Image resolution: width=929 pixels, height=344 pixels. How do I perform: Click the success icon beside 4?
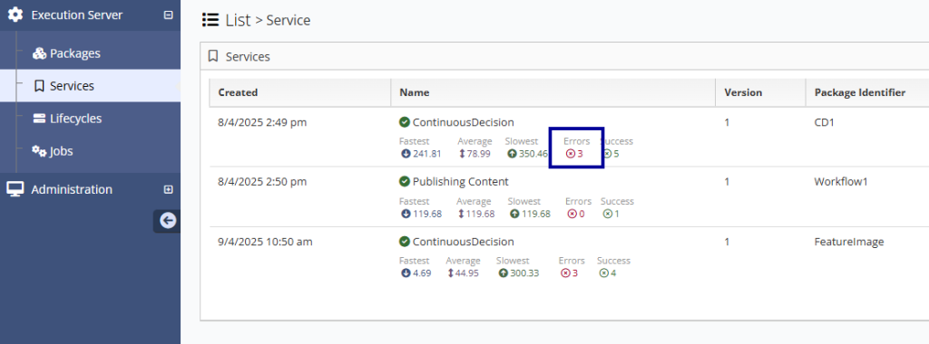(x=603, y=273)
